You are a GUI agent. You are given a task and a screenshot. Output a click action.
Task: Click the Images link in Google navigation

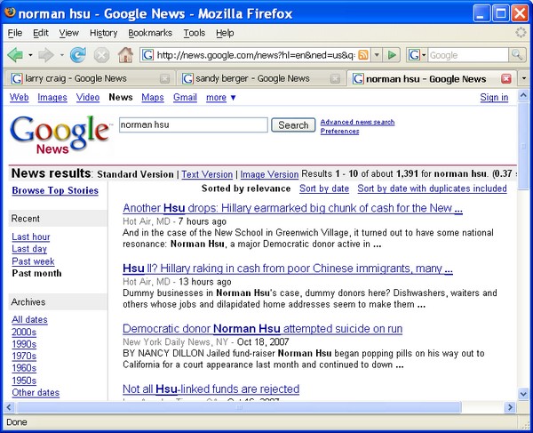click(52, 98)
